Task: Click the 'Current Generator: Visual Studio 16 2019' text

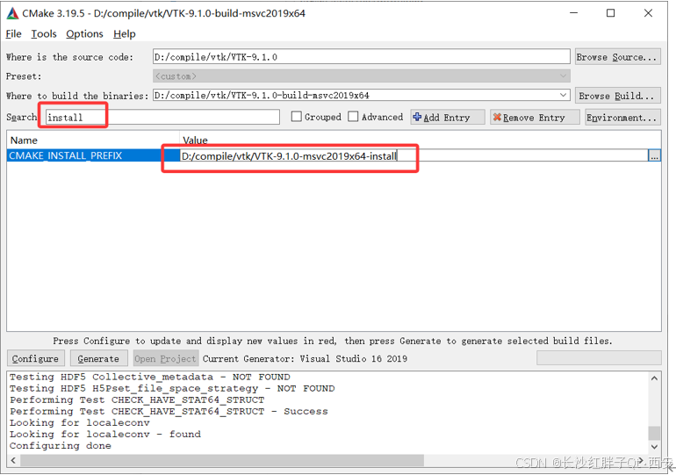Action: tap(305, 358)
